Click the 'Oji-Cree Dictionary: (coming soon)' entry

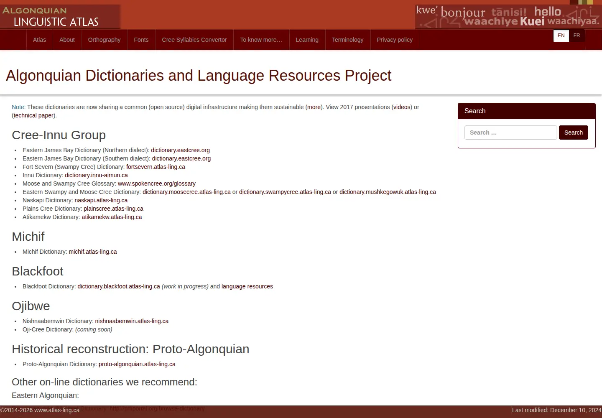[x=67, y=329]
